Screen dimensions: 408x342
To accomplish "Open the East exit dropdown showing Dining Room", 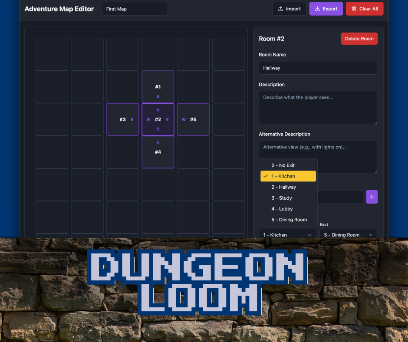I will pos(349,234).
